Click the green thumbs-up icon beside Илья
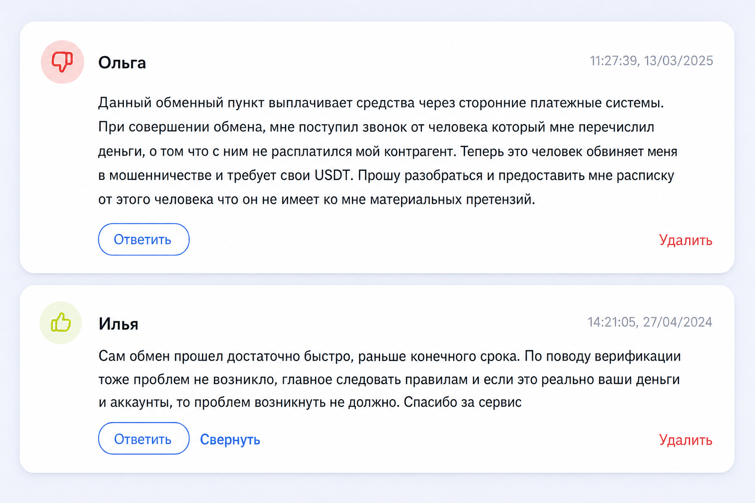Screen dimensions: 755x503 [61, 323]
